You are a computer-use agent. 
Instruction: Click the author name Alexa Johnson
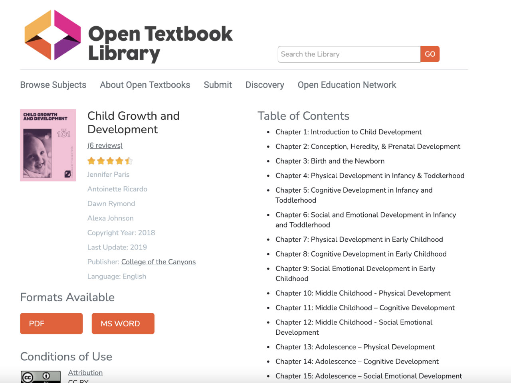pos(111,218)
